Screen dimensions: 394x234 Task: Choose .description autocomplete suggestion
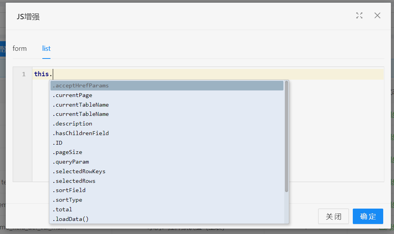click(x=167, y=124)
